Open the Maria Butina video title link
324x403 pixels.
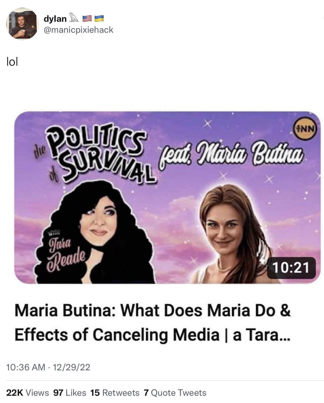point(153,322)
